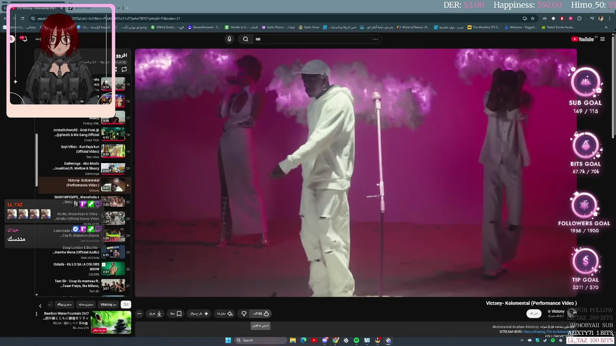Click the video player to pause

(356, 173)
